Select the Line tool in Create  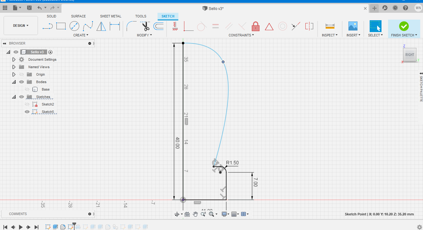[x=47, y=26]
